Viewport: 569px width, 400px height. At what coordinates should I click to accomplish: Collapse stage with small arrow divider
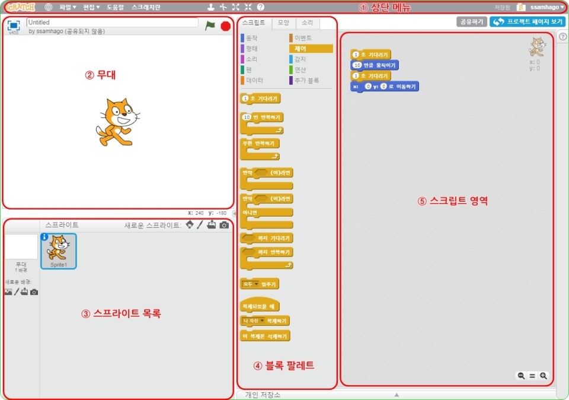pos(234,213)
